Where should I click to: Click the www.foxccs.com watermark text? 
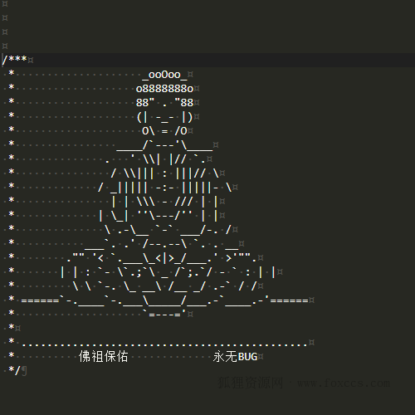[x=344, y=383]
